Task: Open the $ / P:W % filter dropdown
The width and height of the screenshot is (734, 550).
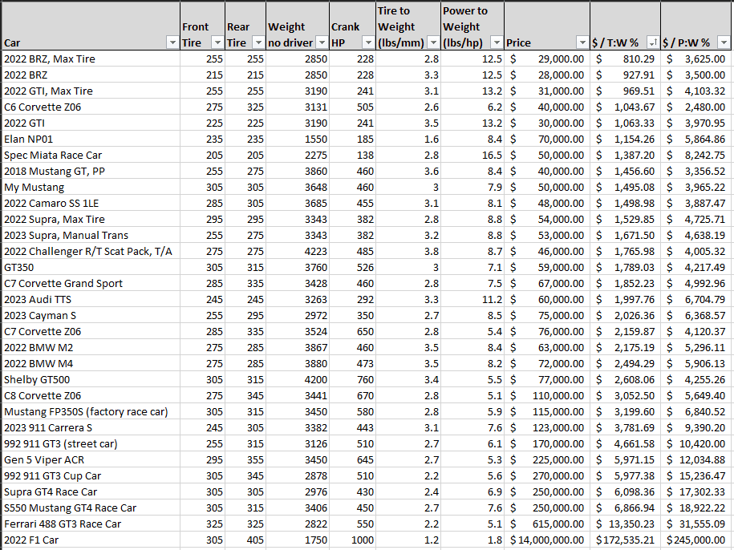Action: click(724, 42)
